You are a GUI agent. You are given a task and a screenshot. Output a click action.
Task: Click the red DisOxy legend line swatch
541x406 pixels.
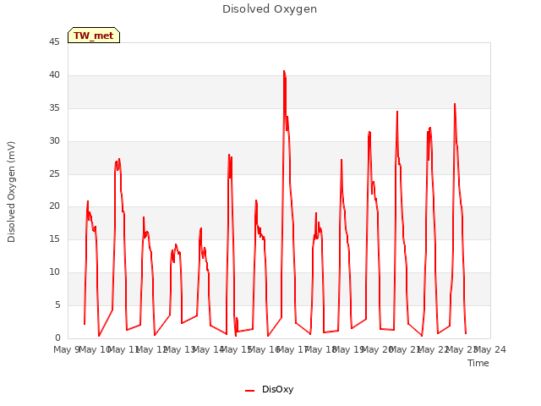[x=250, y=391]
